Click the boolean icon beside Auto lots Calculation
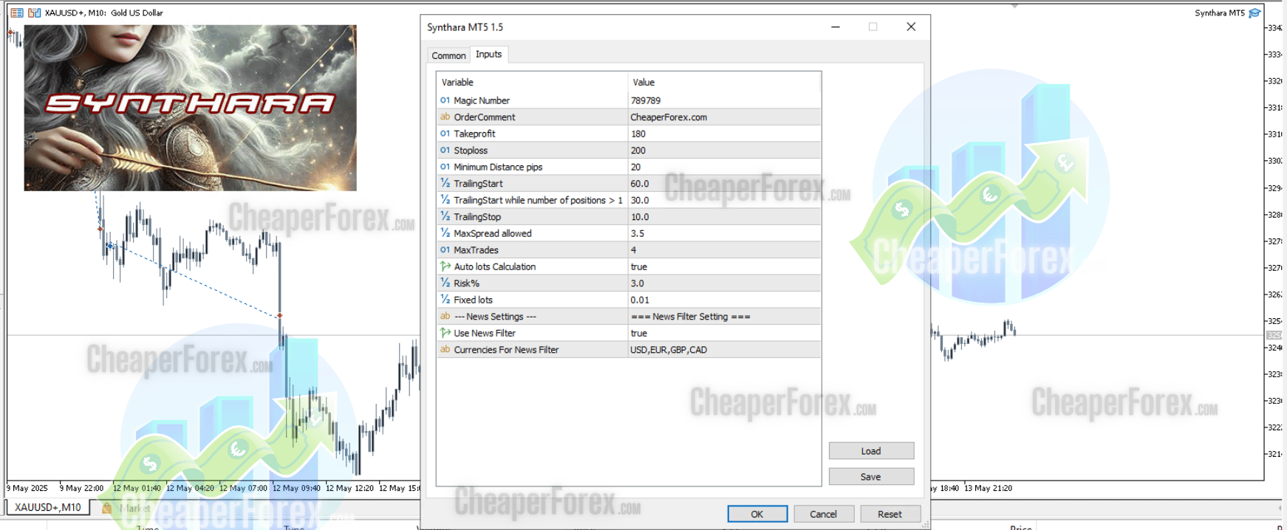1287x530 pixels. point(445,266)
